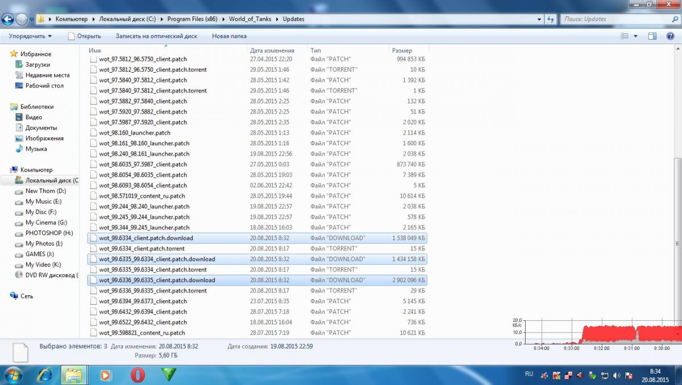Expand the Упорядочить menu
Viewport: 682px width, 385px height.
(30, 36)
